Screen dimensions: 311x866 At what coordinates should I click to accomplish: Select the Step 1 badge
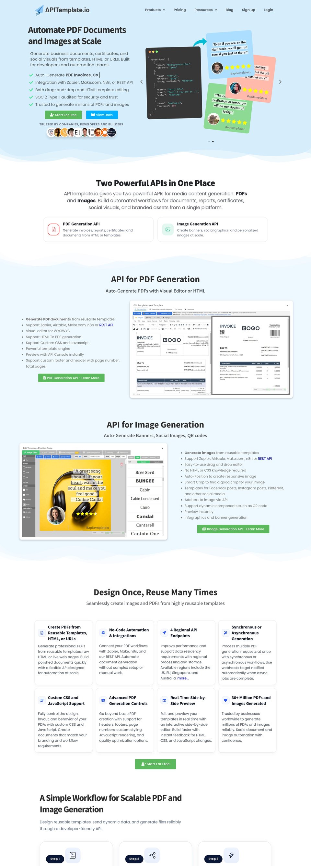pyautogui.click(x=55, y=859)
